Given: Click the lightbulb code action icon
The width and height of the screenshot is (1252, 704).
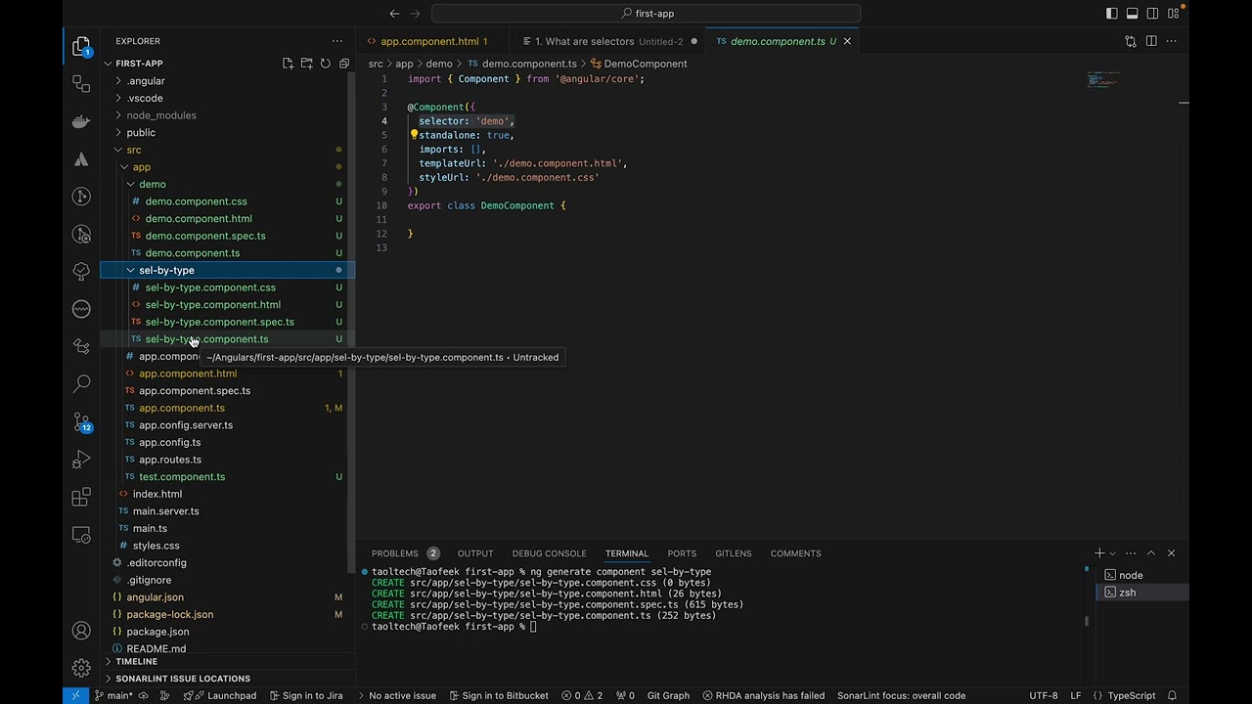Looking at the screenshot, I should (x=414, y=135).
